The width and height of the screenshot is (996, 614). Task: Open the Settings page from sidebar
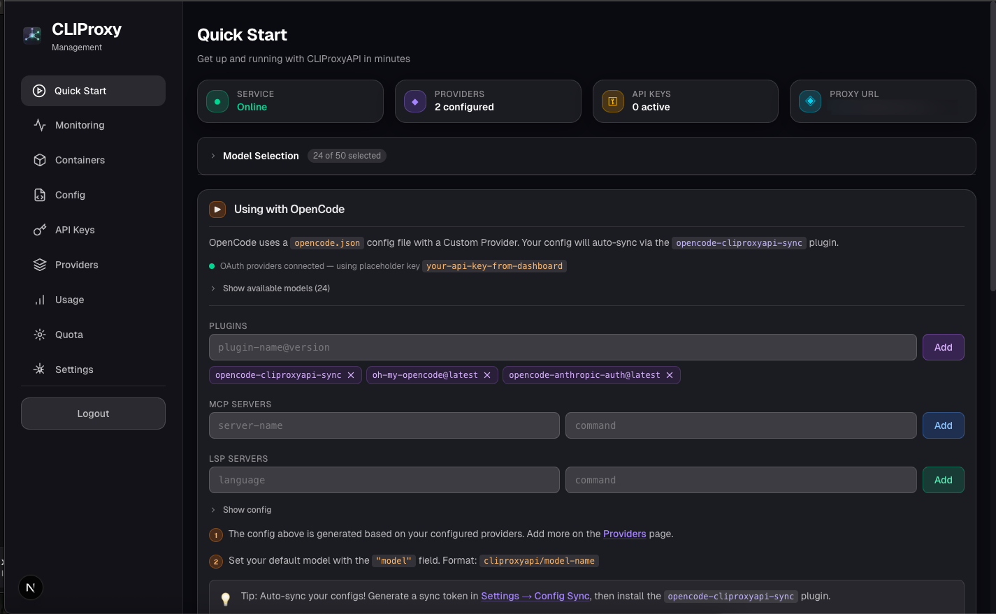[x=93, y=370]
